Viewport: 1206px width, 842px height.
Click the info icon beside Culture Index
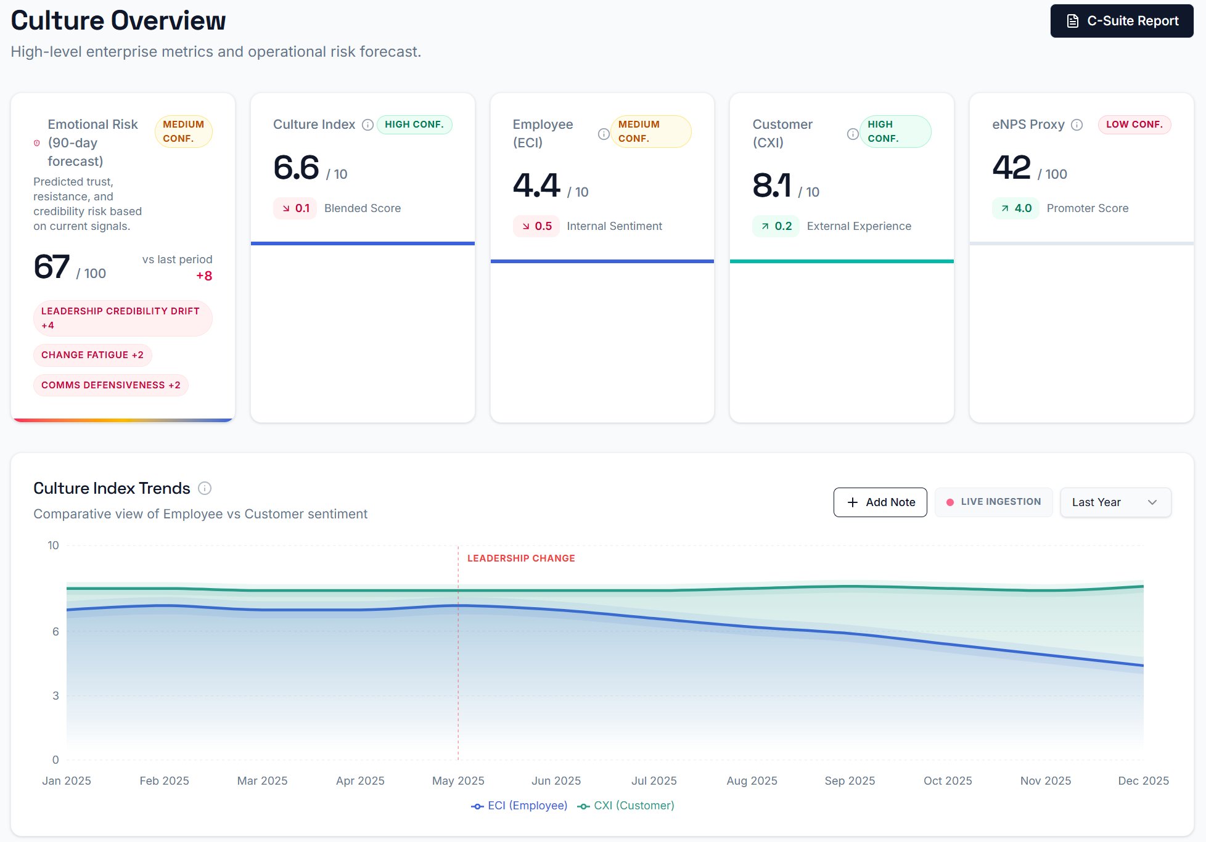367,125
